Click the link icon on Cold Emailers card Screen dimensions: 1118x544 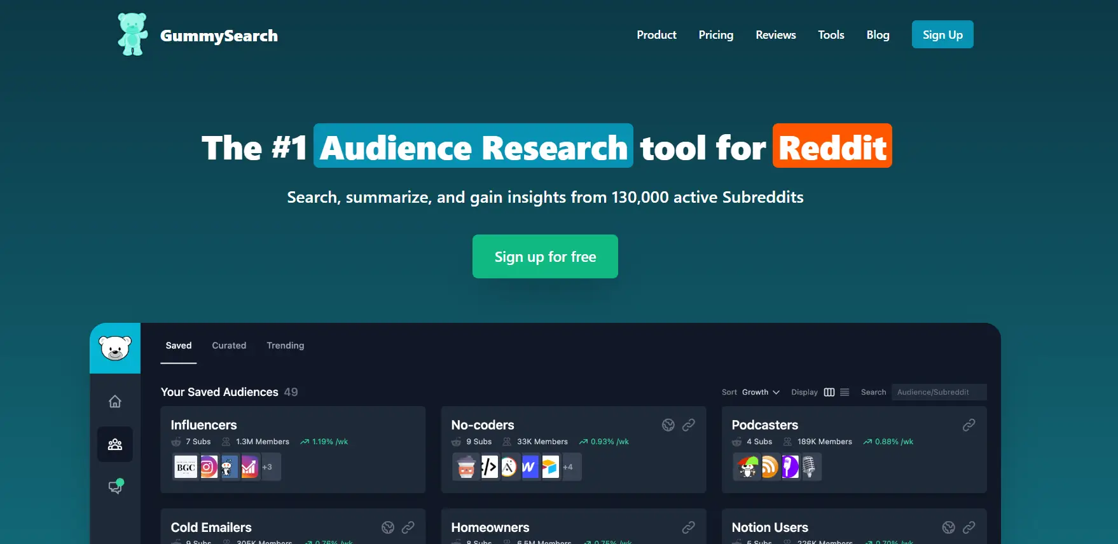408,527
